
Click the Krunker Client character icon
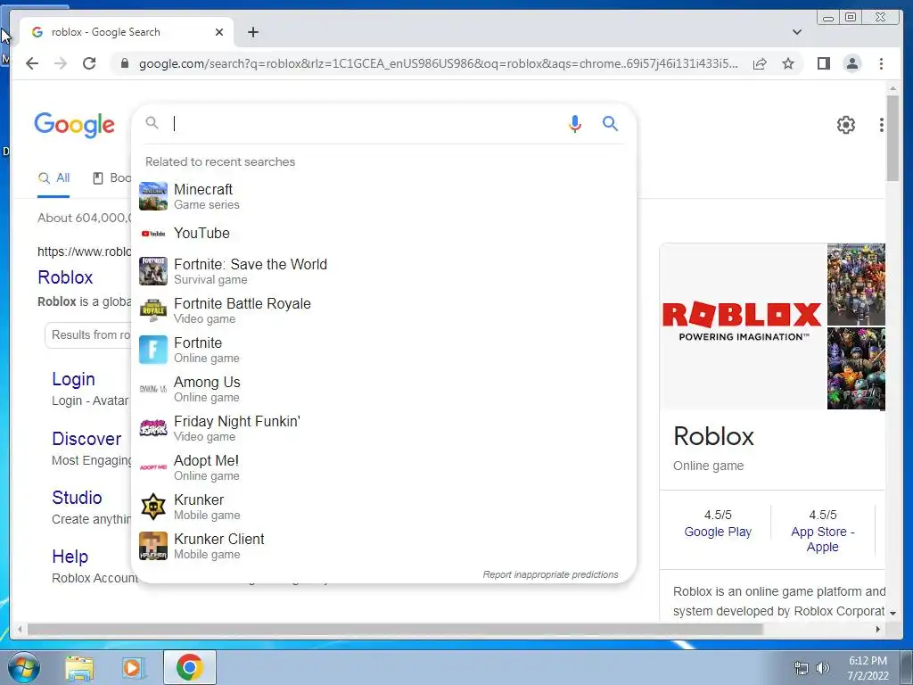tap(153, 546)
